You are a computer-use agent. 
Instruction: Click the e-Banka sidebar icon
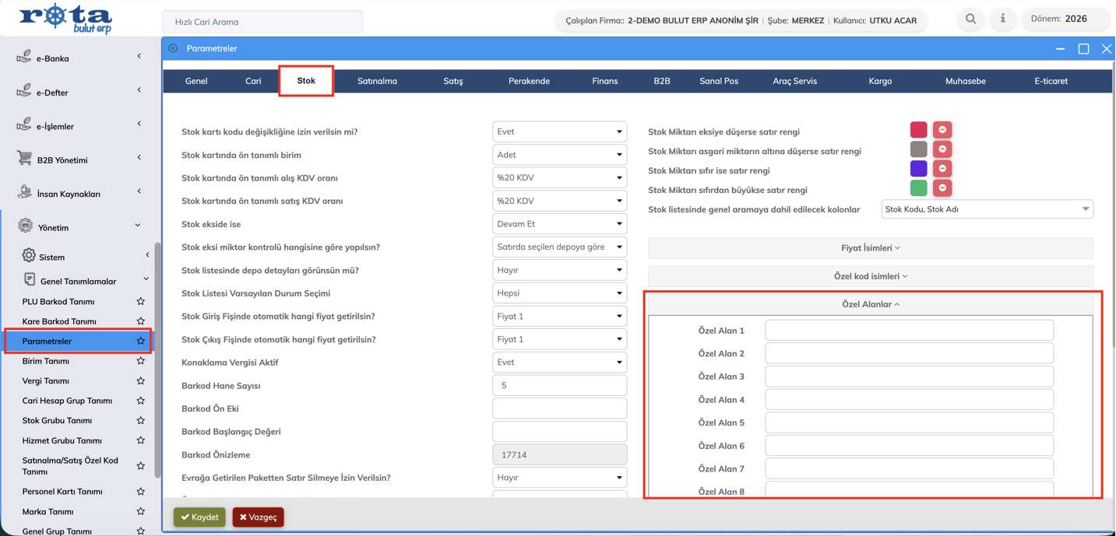[25, 58]
